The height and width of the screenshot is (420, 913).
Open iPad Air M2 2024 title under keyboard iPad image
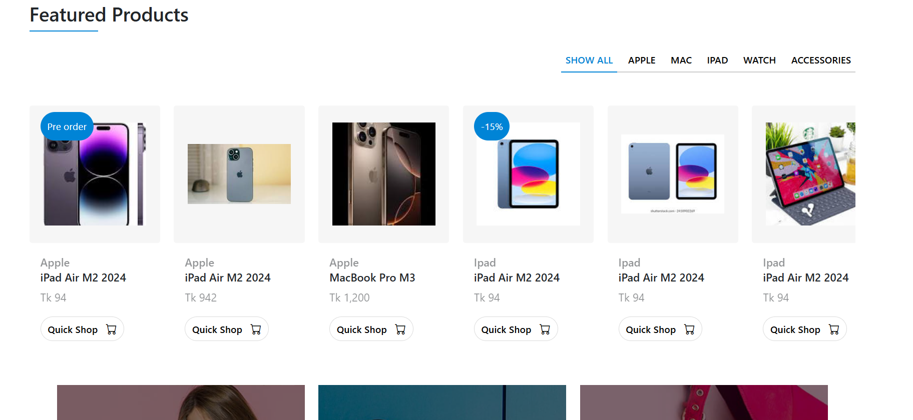pos(806,277)
